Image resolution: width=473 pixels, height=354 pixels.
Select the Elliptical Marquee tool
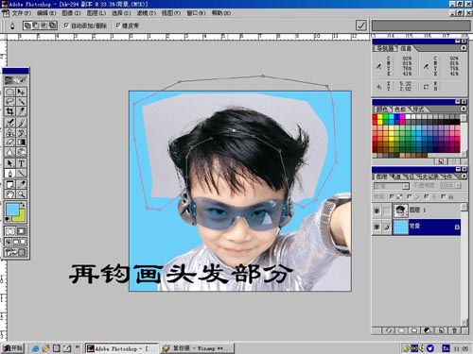pyautogui.click(x=9, y=92)
